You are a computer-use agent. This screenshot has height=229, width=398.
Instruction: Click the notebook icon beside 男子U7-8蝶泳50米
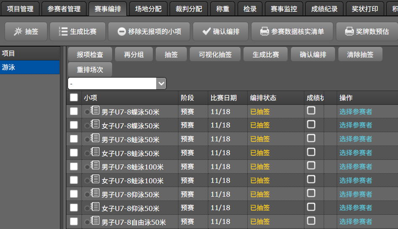point(95,111)
